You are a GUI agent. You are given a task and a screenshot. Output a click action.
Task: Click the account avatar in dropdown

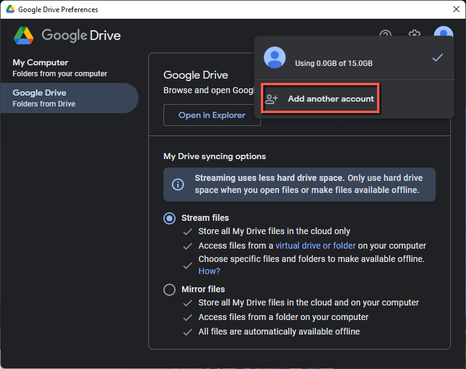pos(275,57)
